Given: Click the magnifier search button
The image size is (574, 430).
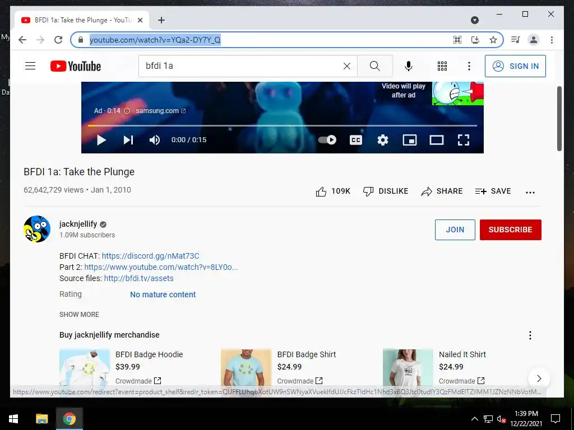Looking at the screenshot, I should [375, 66].
